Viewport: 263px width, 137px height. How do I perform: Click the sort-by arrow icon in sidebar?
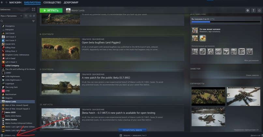[26, 16]
